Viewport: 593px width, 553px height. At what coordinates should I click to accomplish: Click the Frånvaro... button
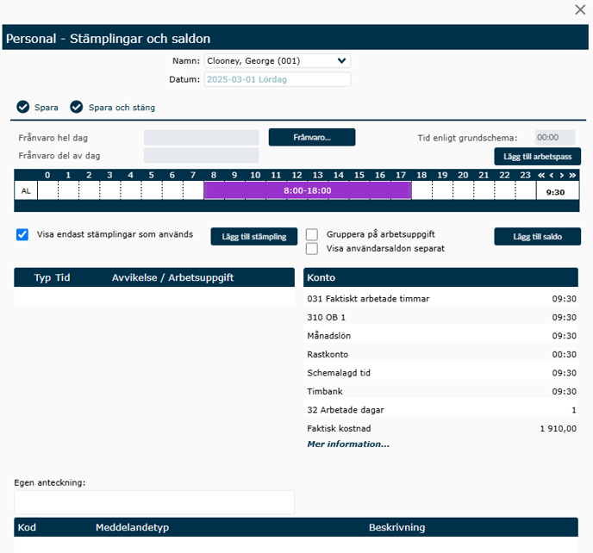click(311, 137)
